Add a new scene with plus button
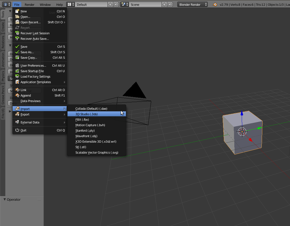The image size is (290, 226). pyautogui.click(x=164, y=4)
